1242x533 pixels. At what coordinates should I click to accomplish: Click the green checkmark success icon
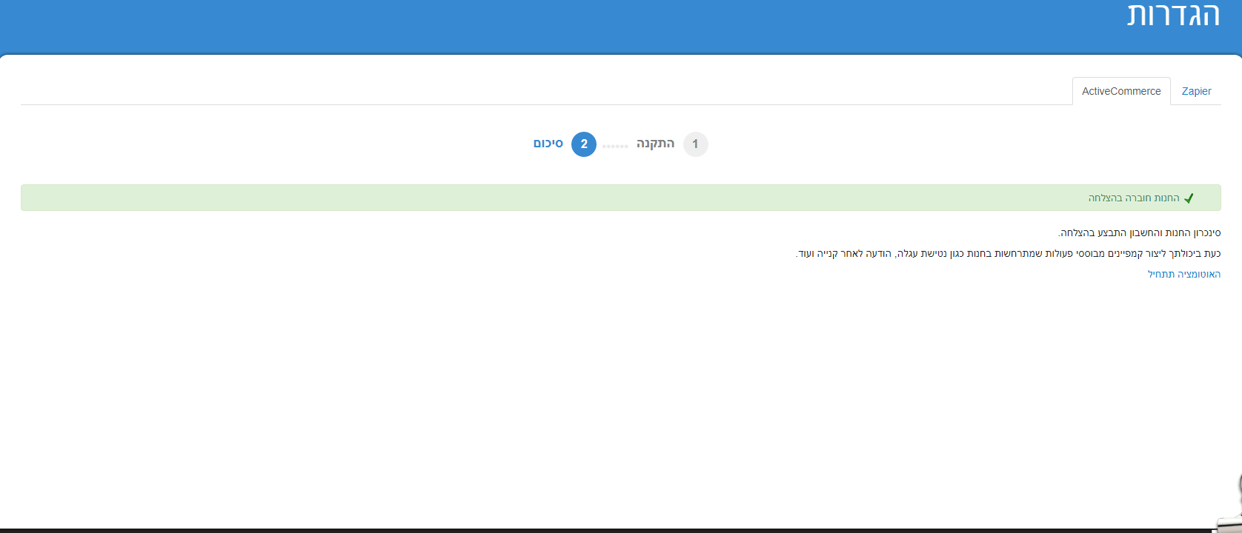tap(1189, 198)
